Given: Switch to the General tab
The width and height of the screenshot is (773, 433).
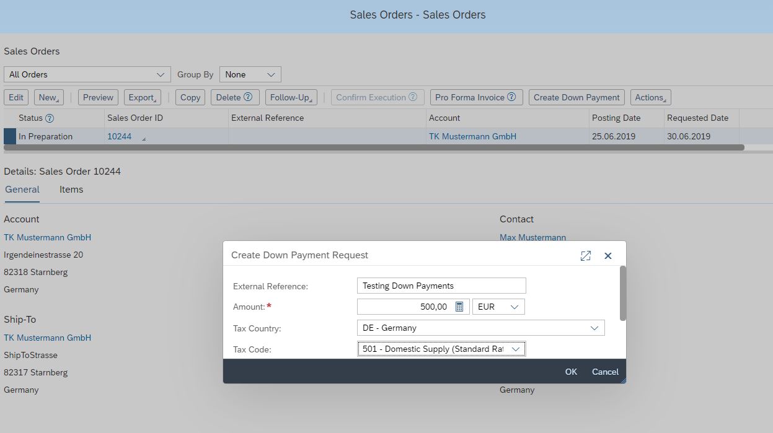Looking at the screenshot, I should (x=22, y=190).
